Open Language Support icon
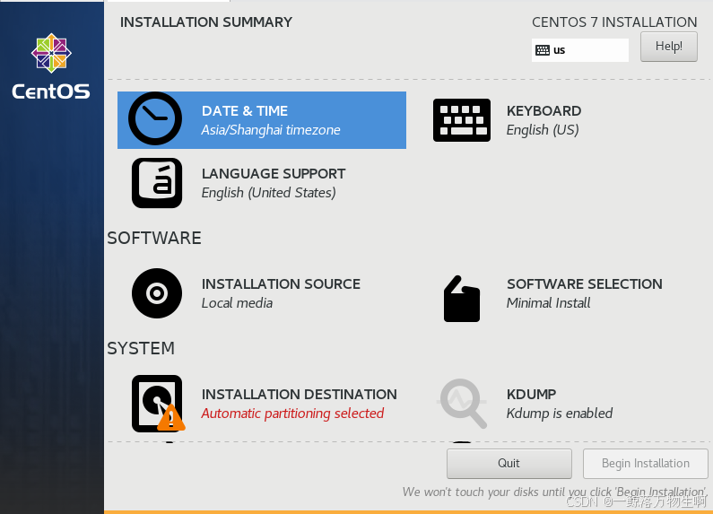Viewport: 713px width, 514px height. [157, 183]
